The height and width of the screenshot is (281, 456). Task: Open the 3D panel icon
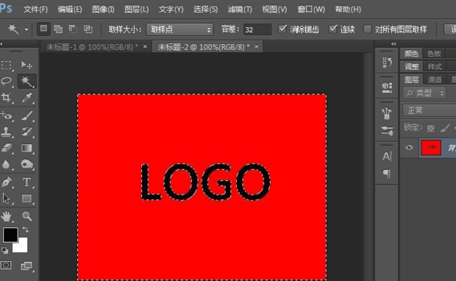pyautogui.click(x=387, y=88)
